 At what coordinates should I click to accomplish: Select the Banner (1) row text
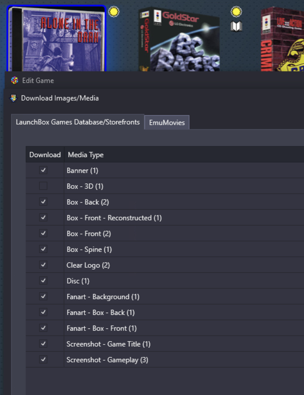(x=82, y=171)
